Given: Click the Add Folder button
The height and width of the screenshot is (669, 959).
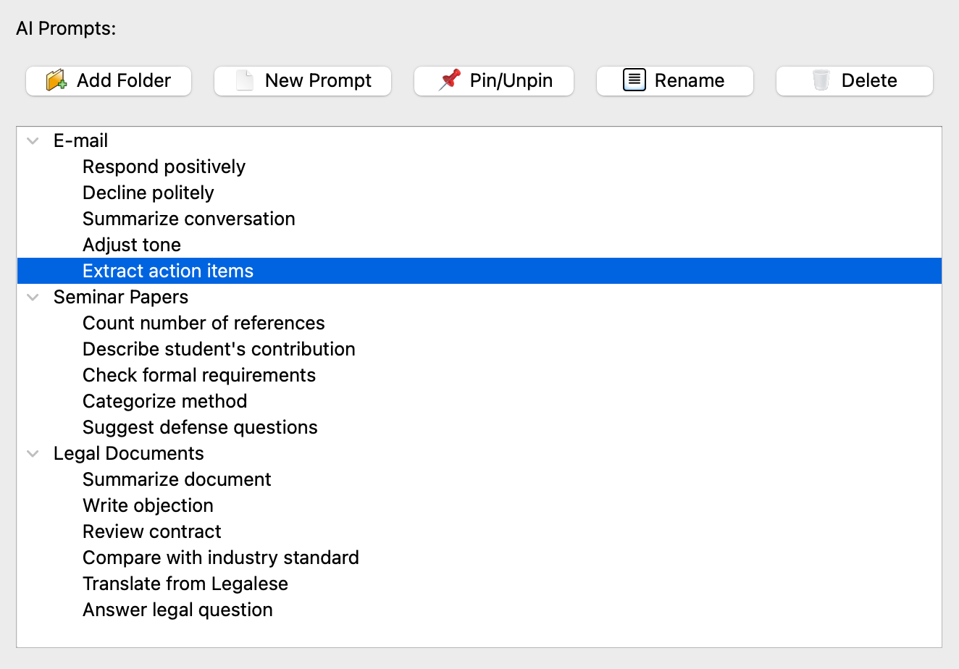Looking at the screenshot, I should (x=108, y=80).
